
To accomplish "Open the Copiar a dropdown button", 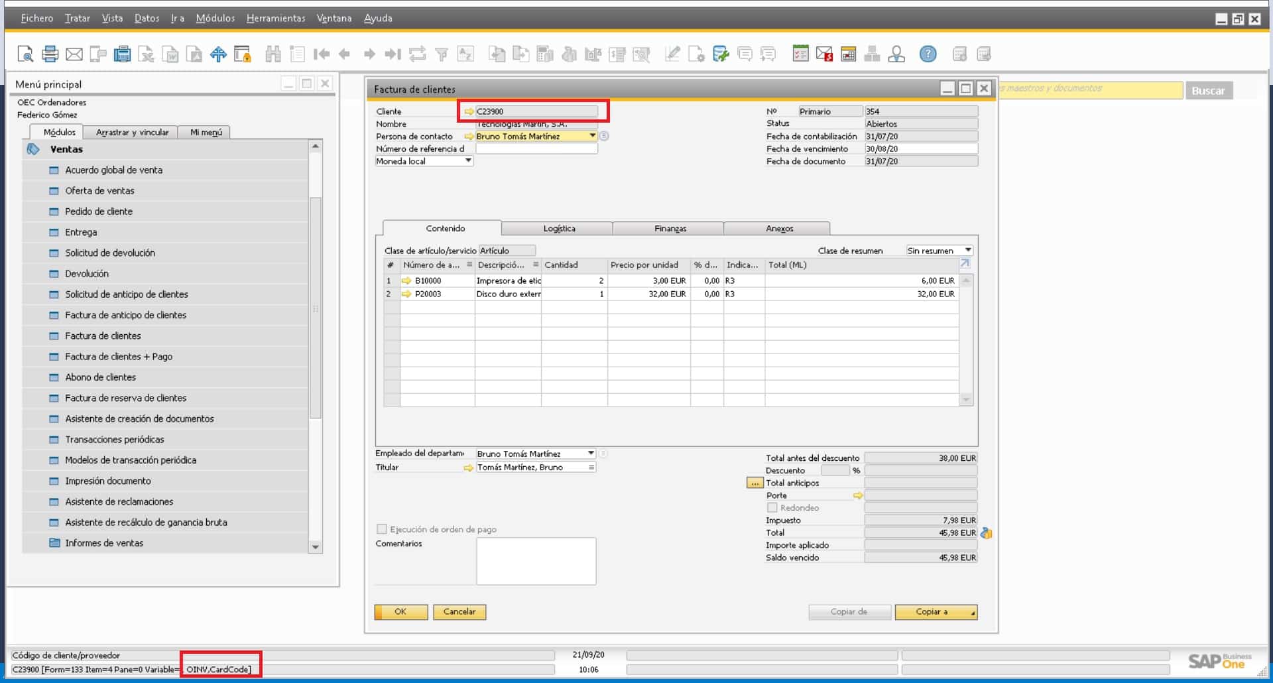I will coord(936,612).
